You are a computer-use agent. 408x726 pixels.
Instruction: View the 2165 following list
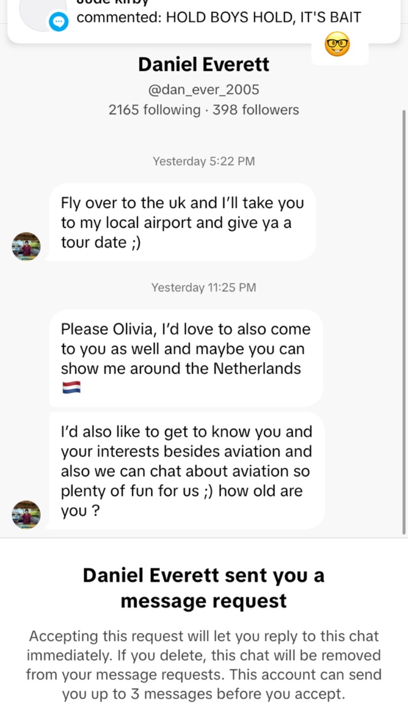click(154, 109)
